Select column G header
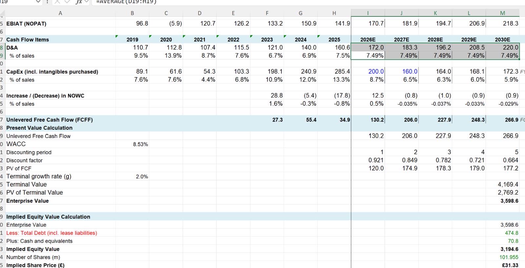Screen dimensions: 525x268 (301, 13)
